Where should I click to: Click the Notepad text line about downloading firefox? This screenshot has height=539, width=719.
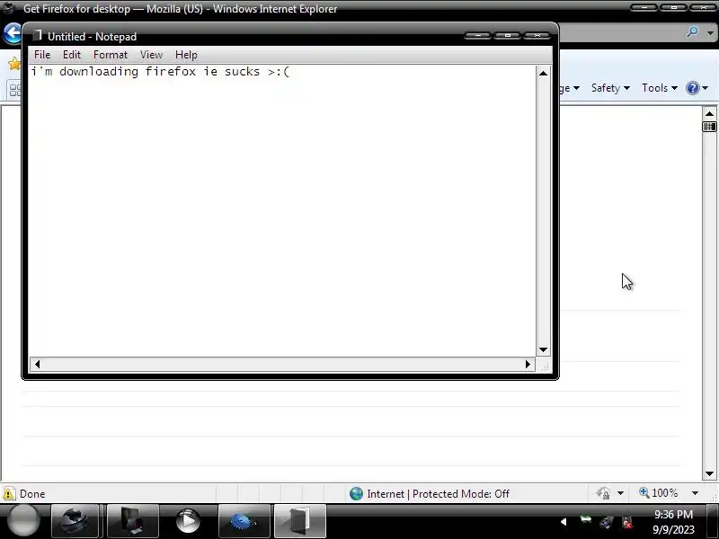160,72
